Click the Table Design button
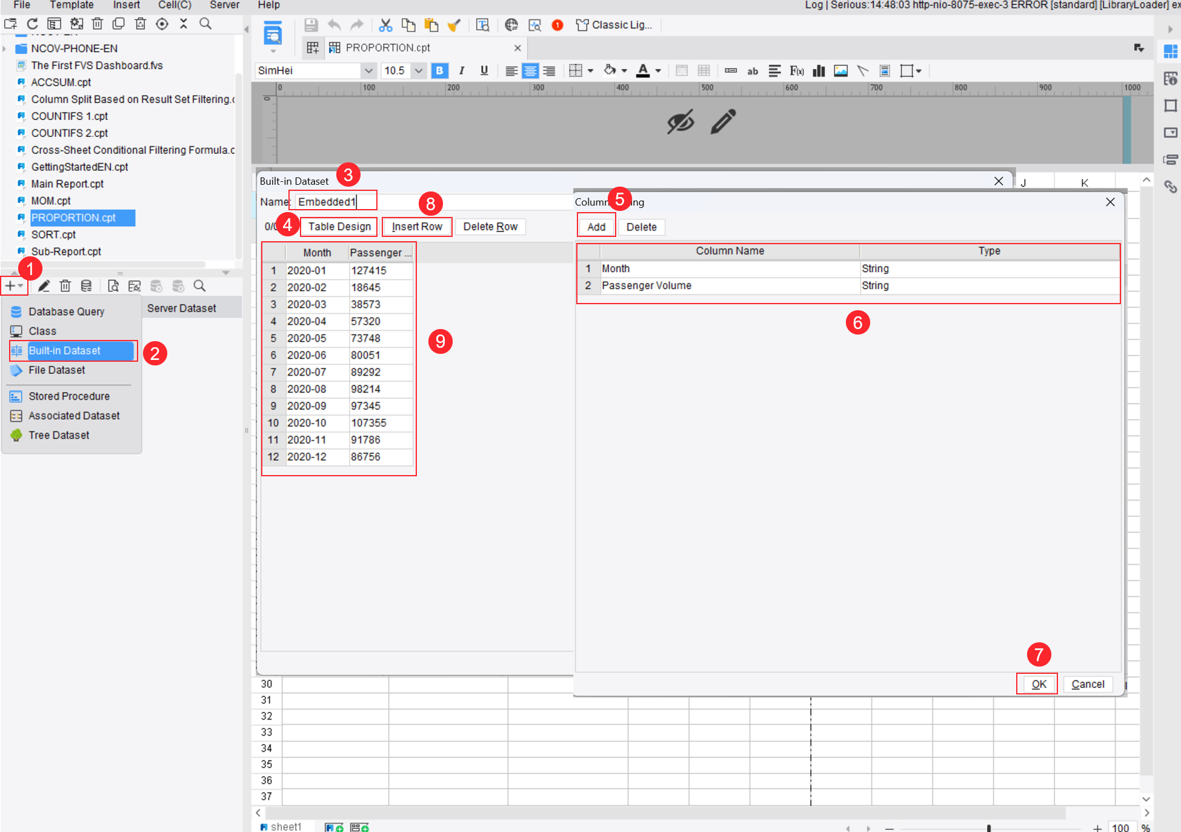 339,227
